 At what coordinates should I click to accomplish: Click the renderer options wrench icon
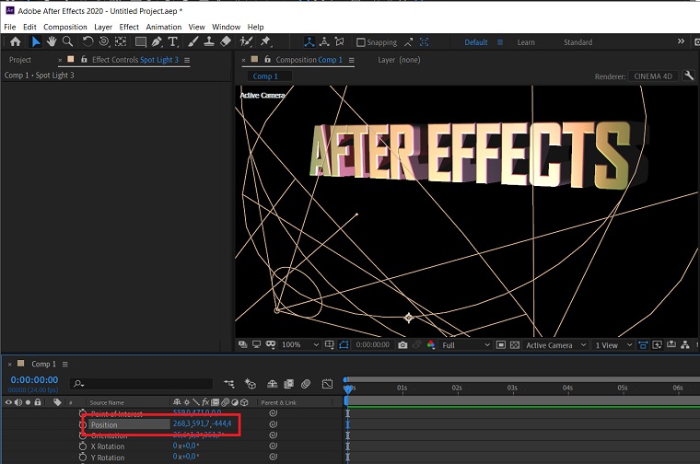point(688,76)
